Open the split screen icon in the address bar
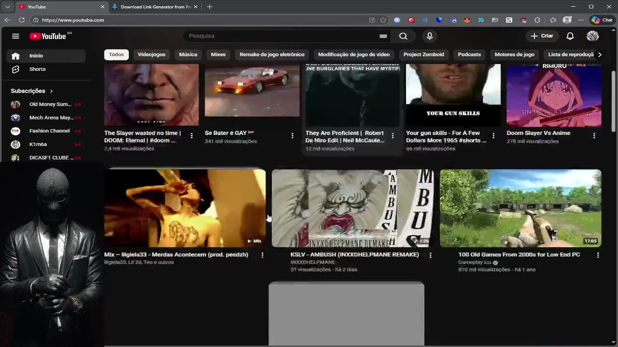 [372, 20]
